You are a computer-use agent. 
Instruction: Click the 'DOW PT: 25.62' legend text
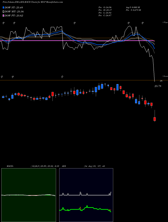point(14,15)
